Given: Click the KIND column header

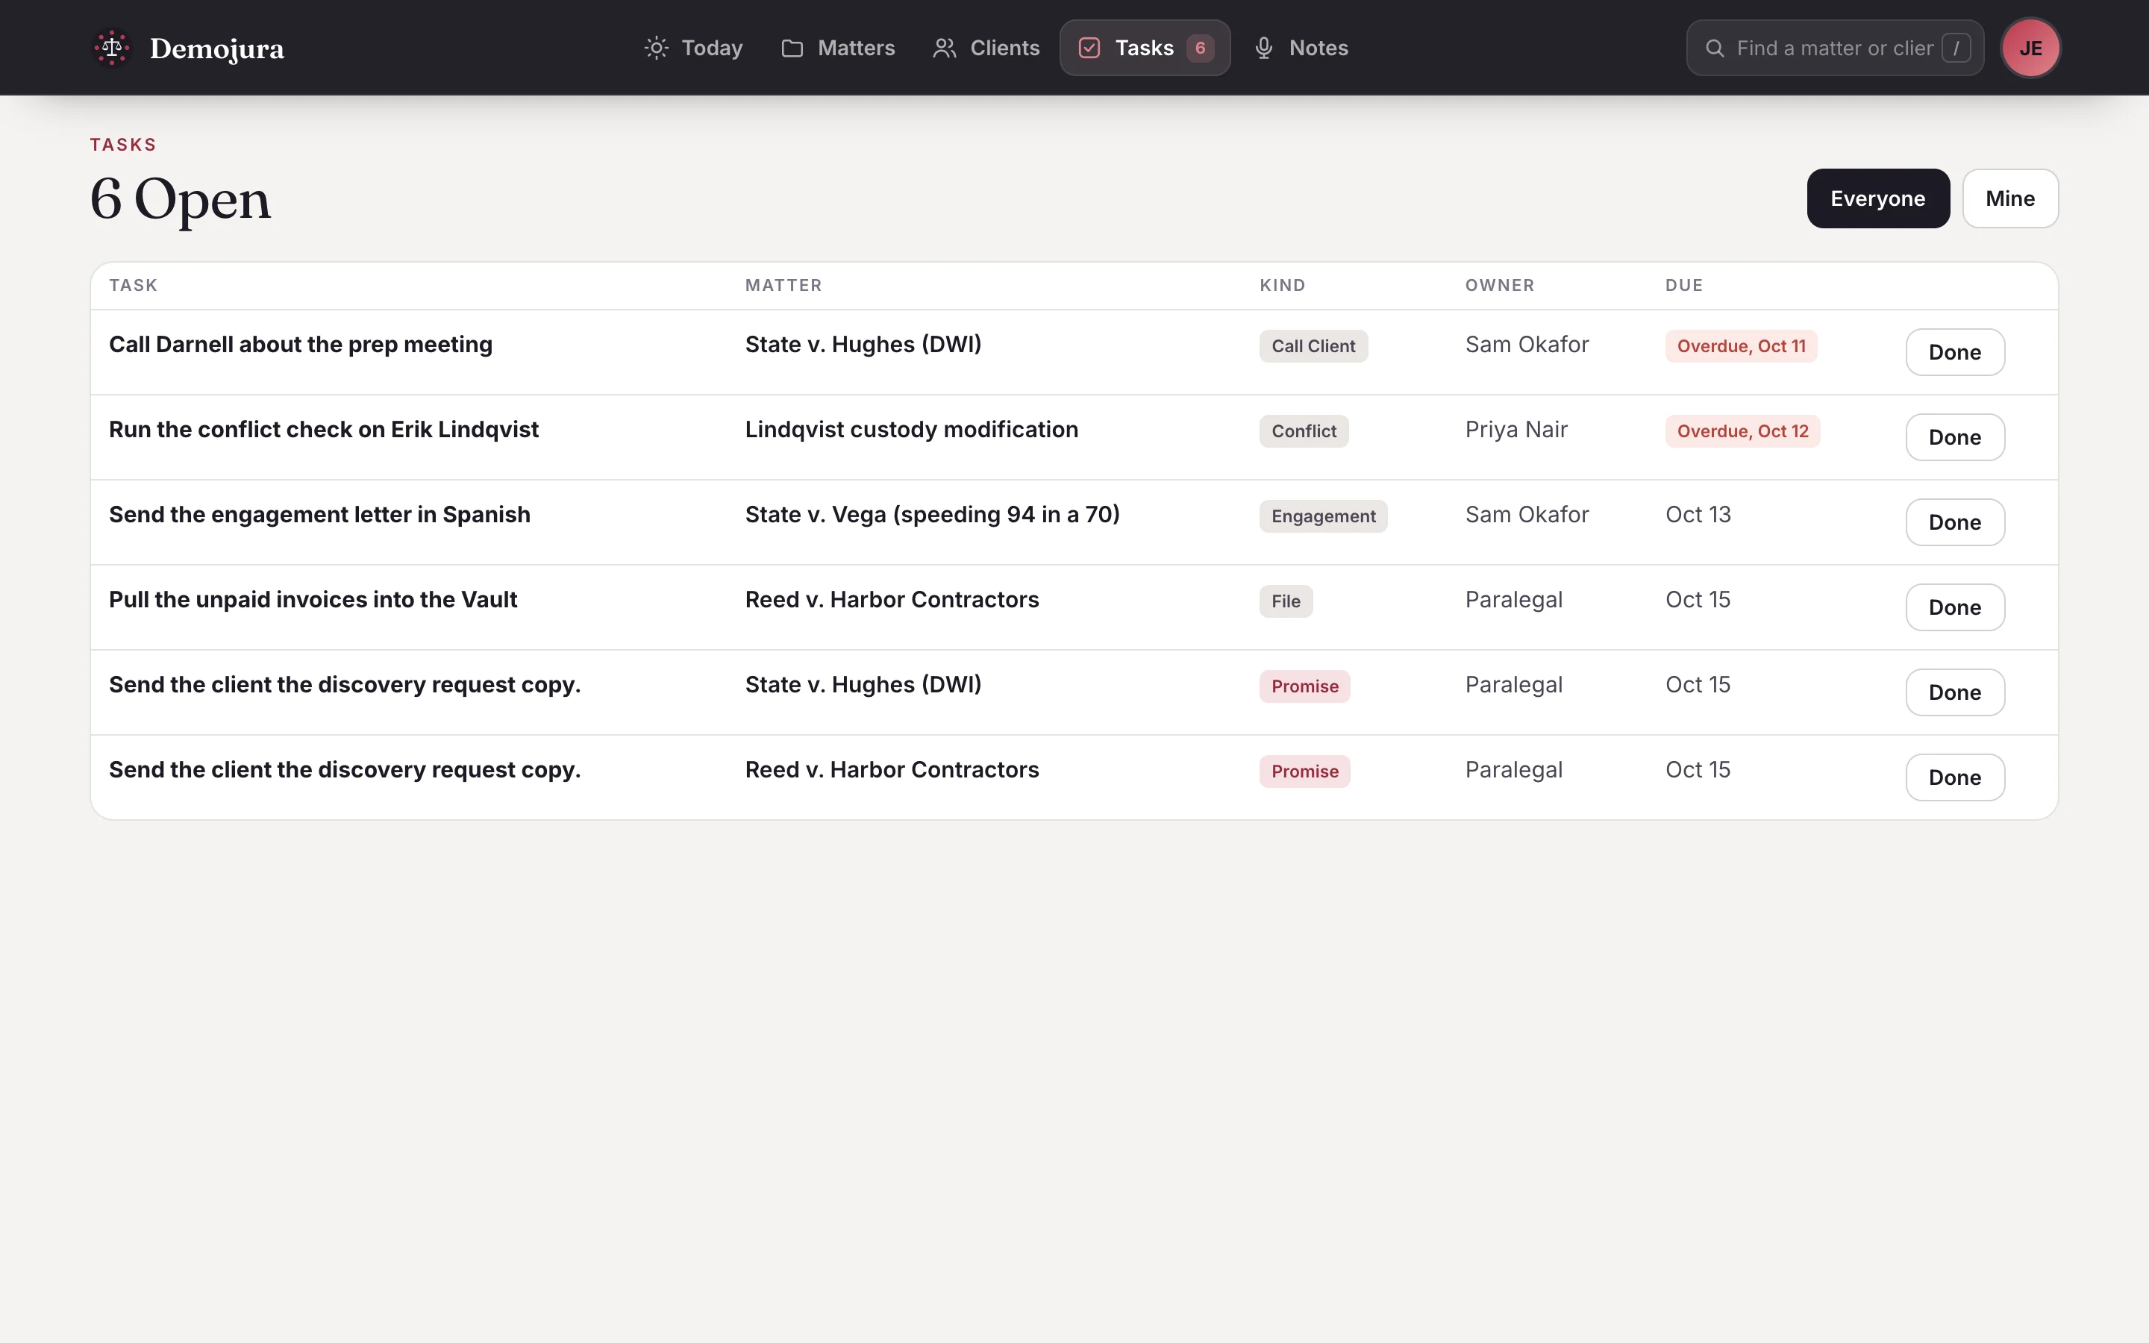Looking at the screenshot, I should click(x=1282, y=285).
